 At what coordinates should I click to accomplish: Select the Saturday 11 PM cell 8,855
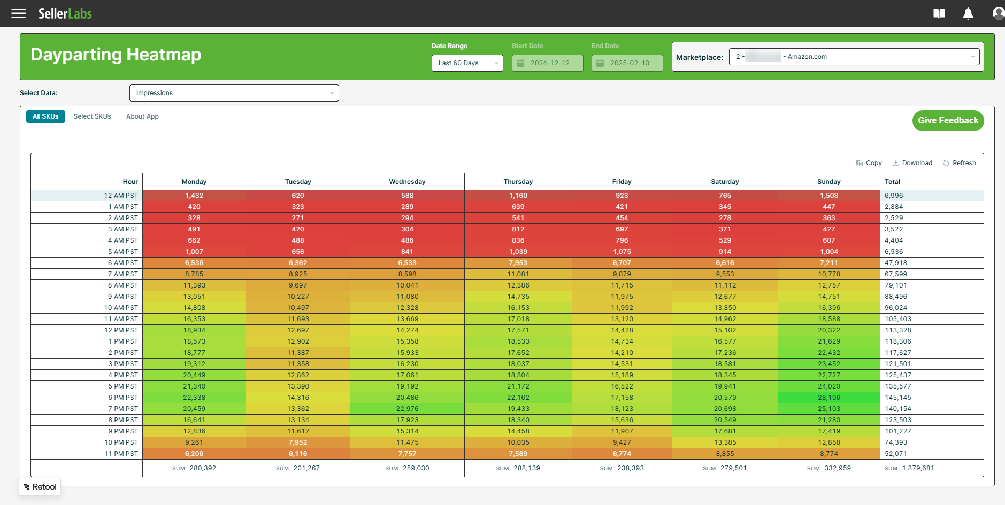coord(725,454)
